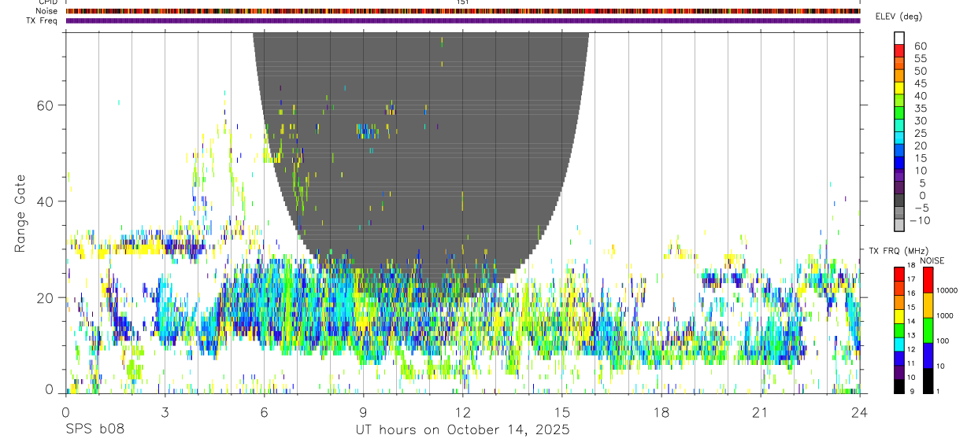967x446 pixels.
Task: Click the "21" tick on the UT hours axis
Action: pos(761,412)
